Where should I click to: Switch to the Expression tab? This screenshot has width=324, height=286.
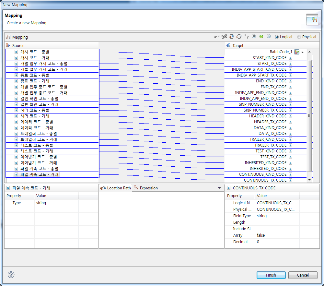point(145,188)
